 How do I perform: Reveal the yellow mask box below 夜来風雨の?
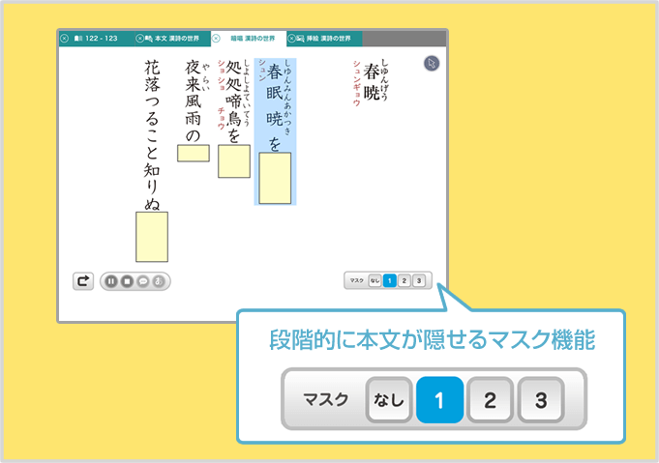(194, 154)
